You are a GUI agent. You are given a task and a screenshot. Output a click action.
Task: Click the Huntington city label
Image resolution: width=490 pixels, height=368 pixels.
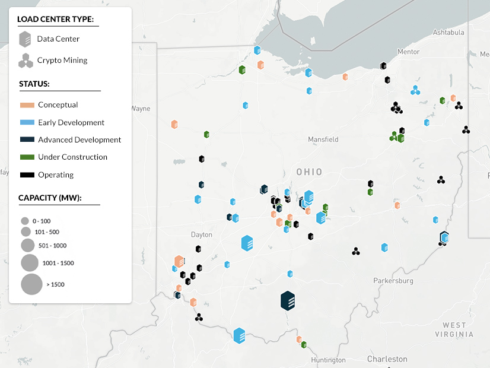pyautogui.click(x=328, y=360)
